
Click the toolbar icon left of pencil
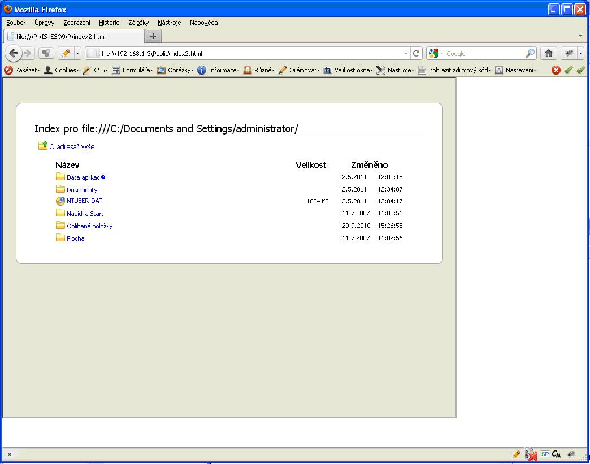click(46, 54)
